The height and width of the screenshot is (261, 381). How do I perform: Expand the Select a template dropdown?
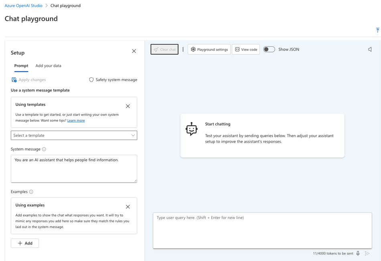click(74, 136)
